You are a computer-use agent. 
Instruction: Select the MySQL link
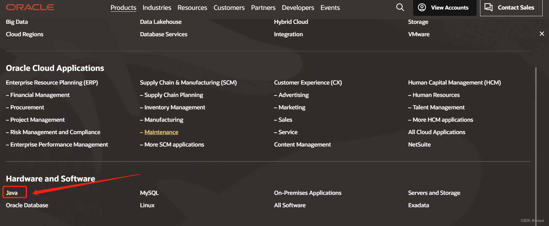pyautogui.click(x=149, y=193)
